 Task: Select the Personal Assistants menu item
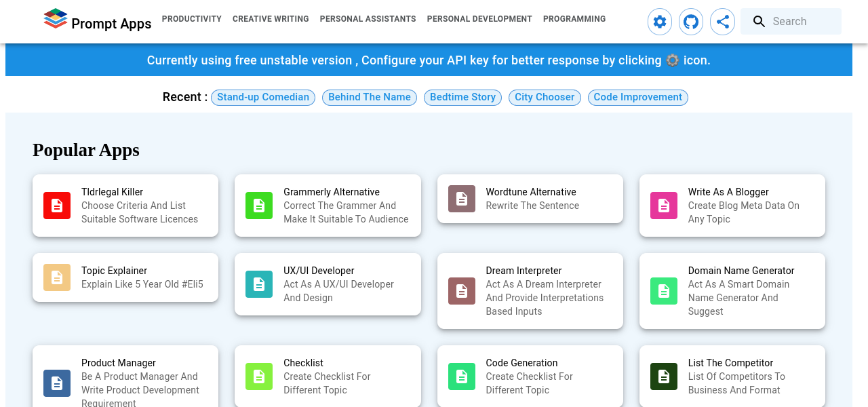point(368,19)
